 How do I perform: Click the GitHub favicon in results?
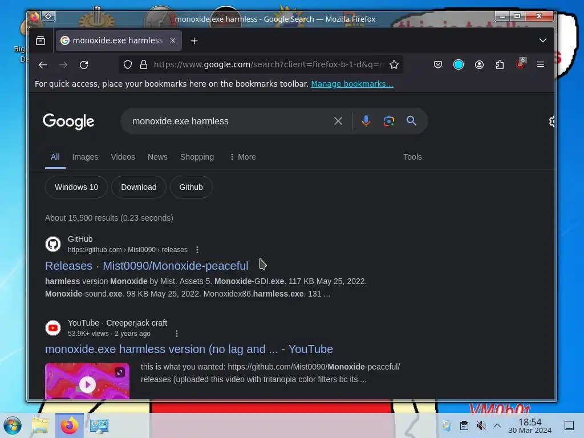(x=53, y=244)
